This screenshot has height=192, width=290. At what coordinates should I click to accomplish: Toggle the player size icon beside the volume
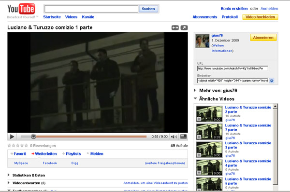pos(183,137)
